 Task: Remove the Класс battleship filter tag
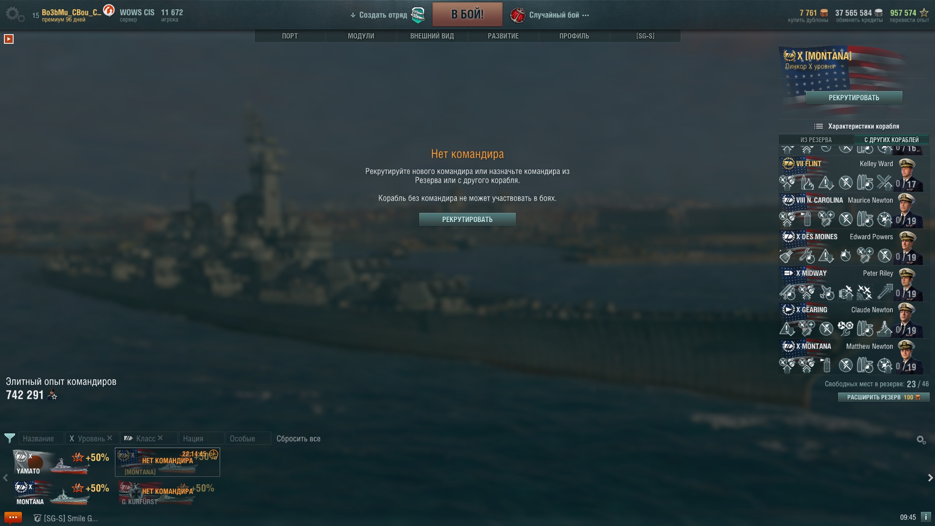[x=160, y=438]
